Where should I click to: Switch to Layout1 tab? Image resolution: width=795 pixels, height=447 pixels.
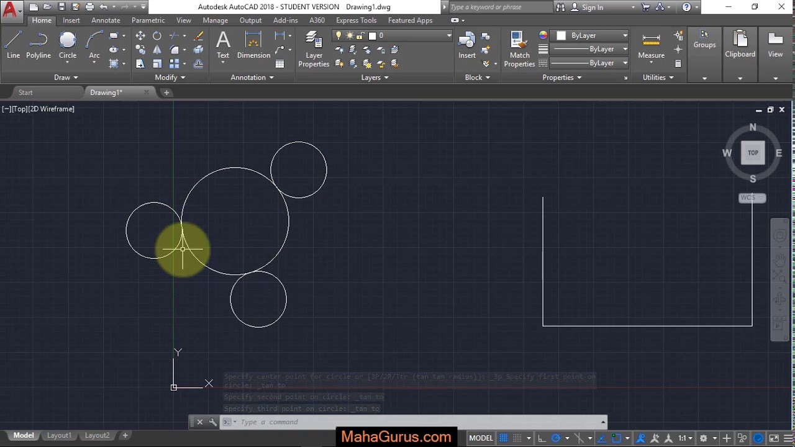(x=59, y=435)
